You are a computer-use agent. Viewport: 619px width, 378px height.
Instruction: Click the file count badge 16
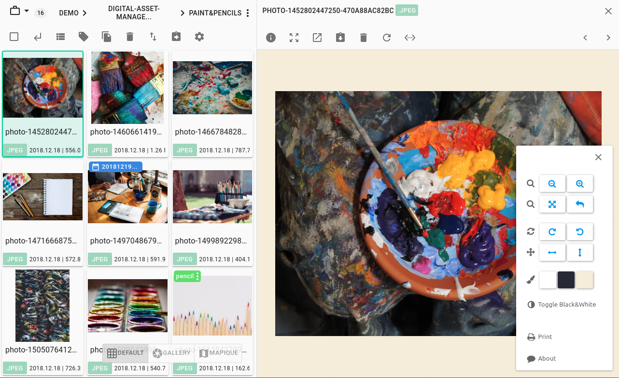41,13
